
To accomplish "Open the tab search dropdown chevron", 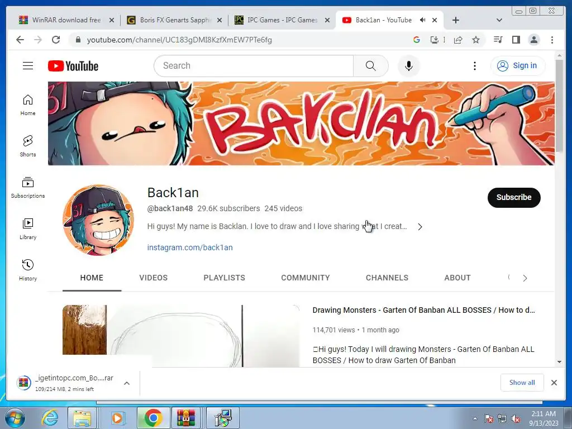I will click(x=499, y=20).
